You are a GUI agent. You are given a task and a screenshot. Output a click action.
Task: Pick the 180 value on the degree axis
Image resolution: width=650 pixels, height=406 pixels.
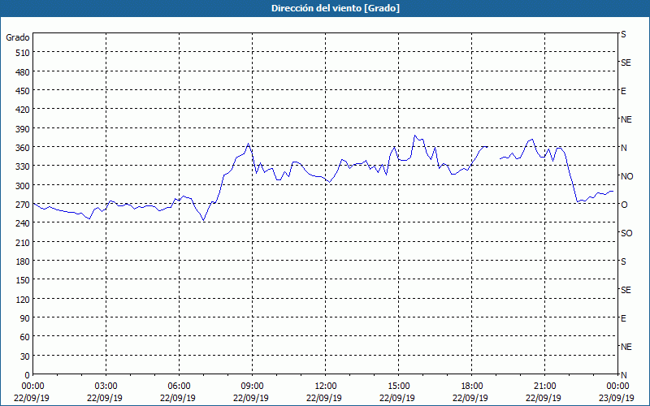click(x=24, y=261)
